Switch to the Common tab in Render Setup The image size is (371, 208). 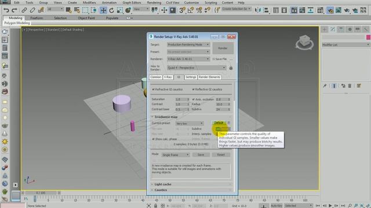coord(156,77)
